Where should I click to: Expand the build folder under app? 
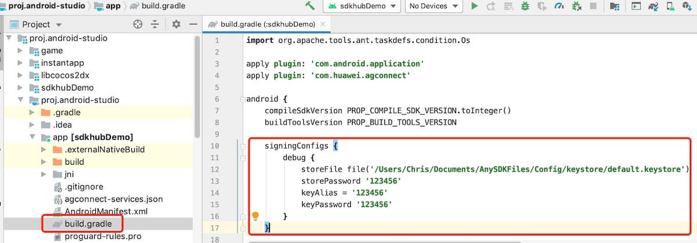pyautogui.click(x=44, y=162)
